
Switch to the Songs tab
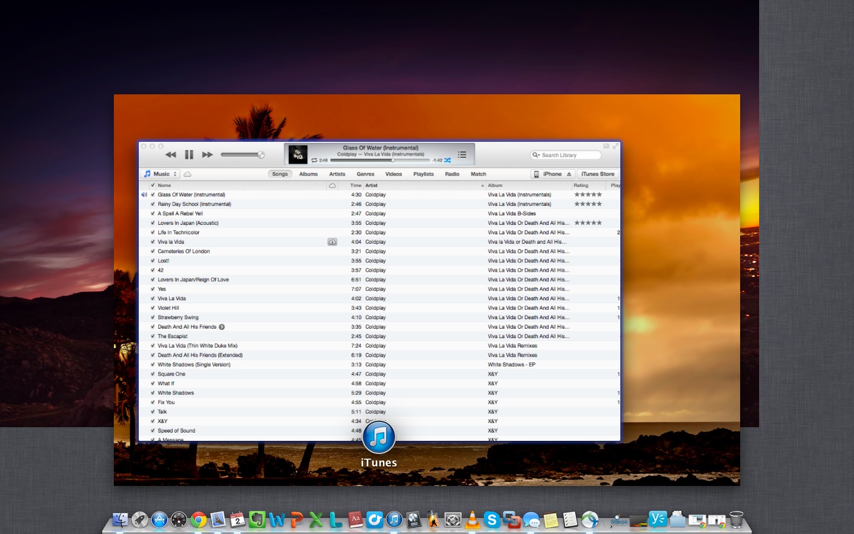coord(280,174)
